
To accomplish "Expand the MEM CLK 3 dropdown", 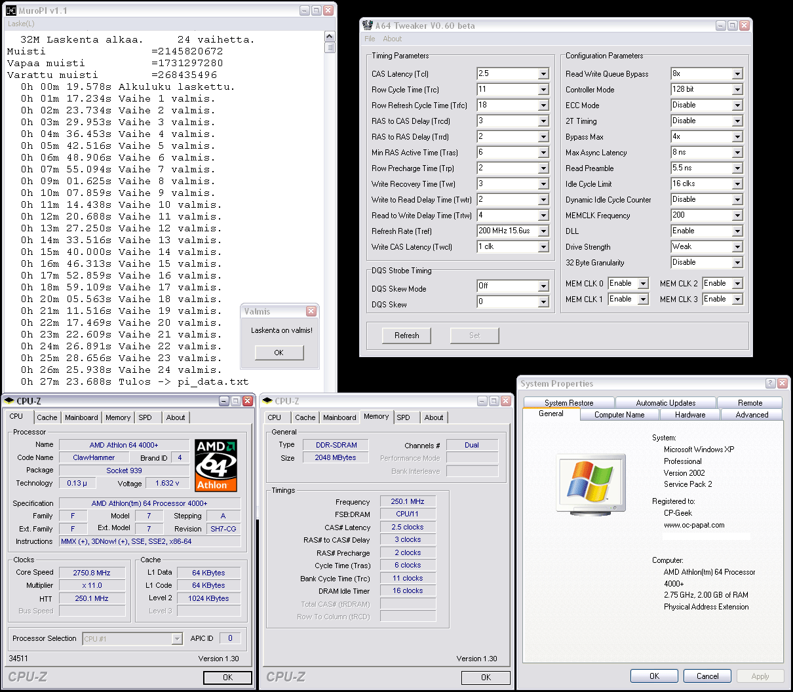I will coord(737,299).
